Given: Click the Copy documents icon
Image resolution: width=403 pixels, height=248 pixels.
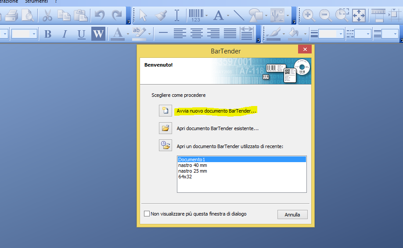Looking at the screenshot, I should [x=64, y=15].
